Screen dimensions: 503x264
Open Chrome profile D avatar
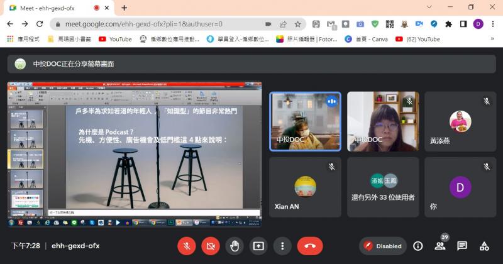tap(478, 24)
